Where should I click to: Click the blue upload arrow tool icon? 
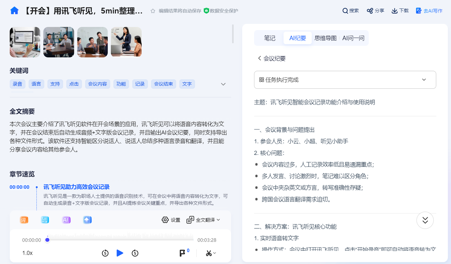tap(87, 220)
